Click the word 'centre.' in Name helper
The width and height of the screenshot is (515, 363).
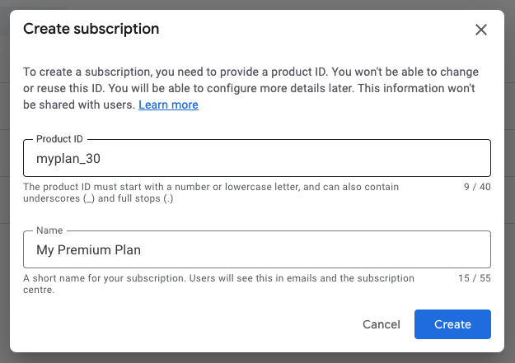39,290
